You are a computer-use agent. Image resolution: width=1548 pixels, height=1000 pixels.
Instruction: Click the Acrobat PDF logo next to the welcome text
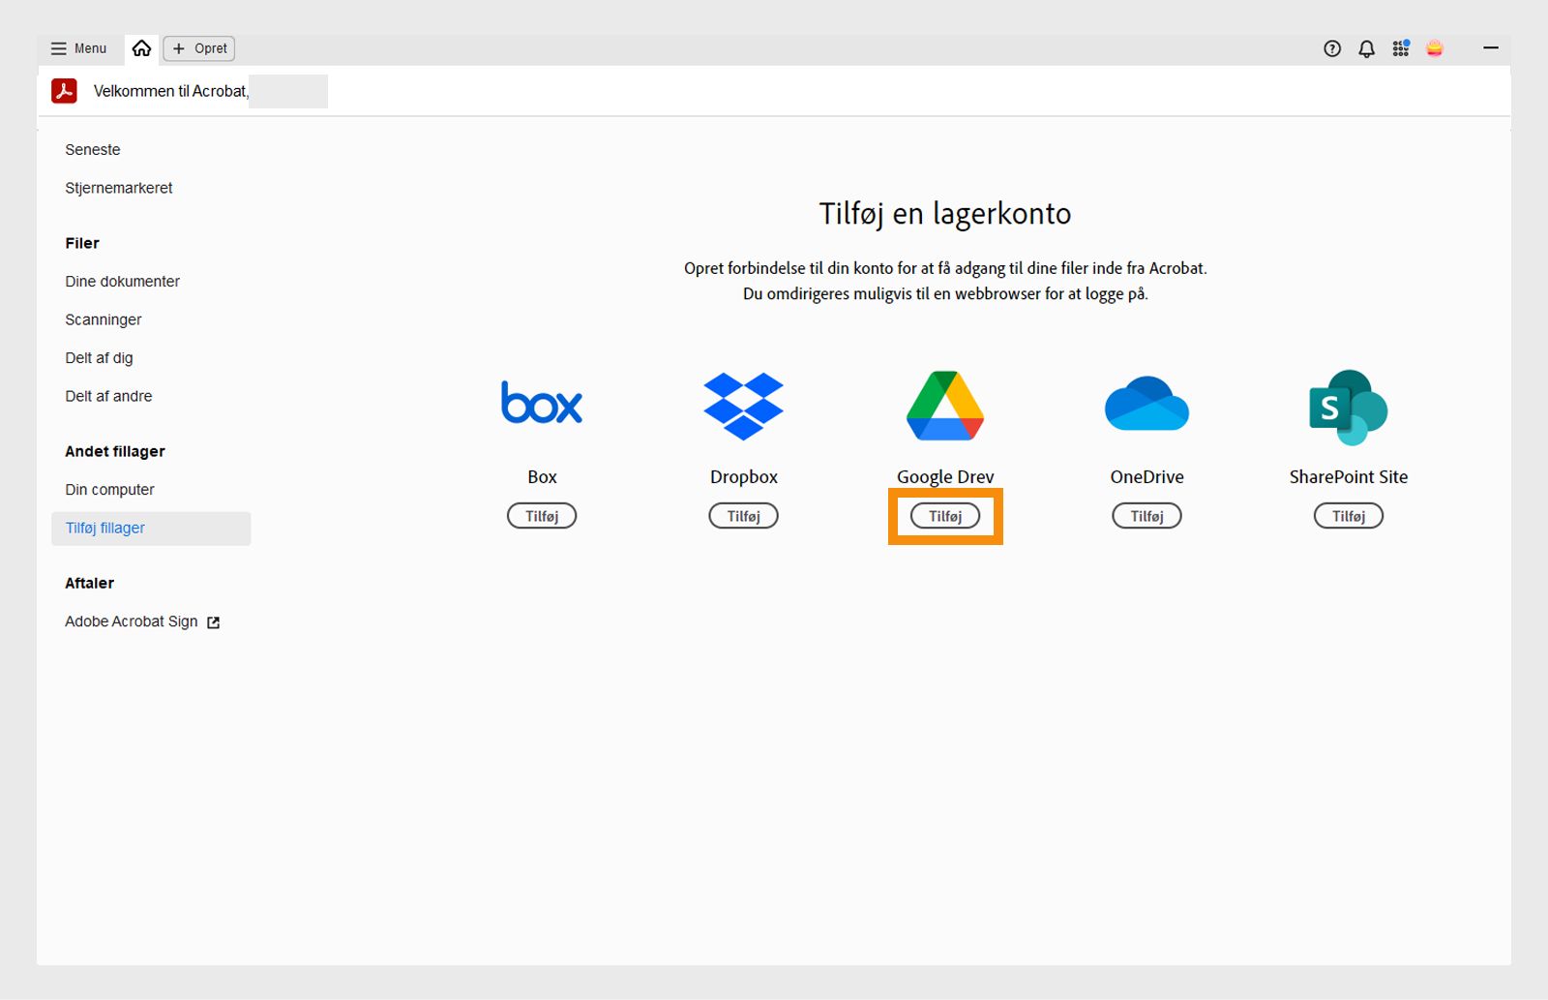[63, 90]
